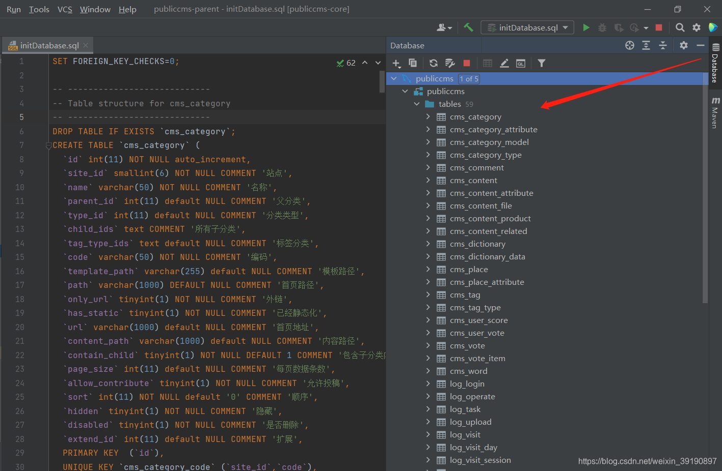Hide the Database panel with minus icon
This screenshot has height=471, width=722.
pos(701,45)
